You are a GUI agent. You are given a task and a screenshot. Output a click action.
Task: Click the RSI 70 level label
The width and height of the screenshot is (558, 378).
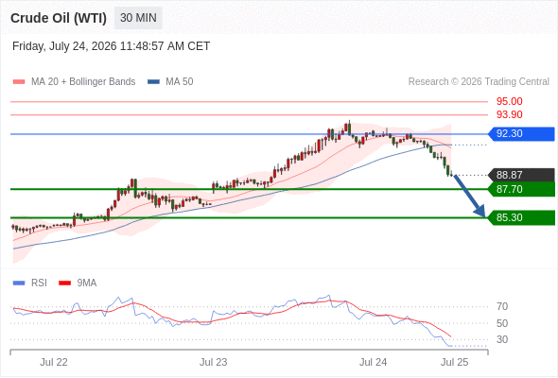(502, 306)
